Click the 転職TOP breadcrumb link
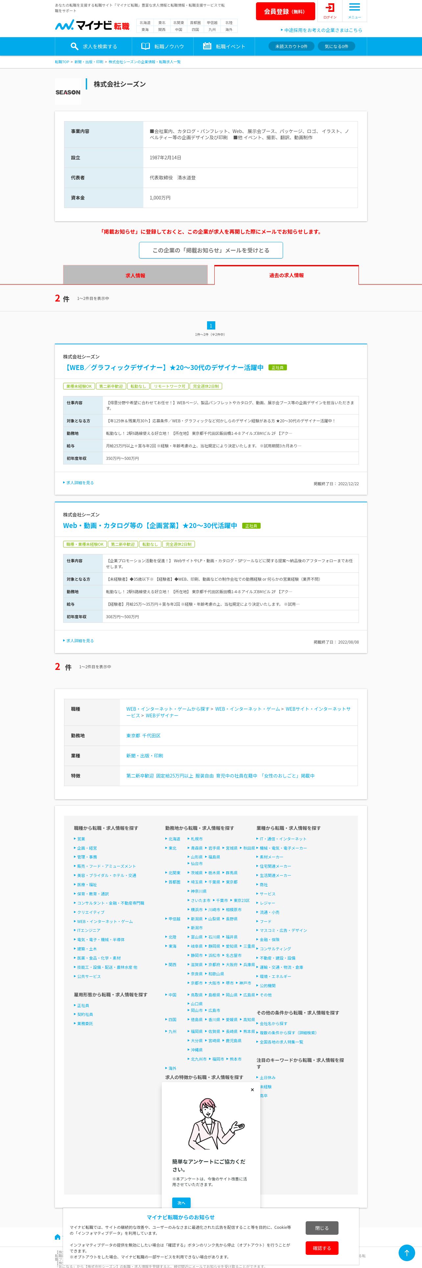Image resolution: width=422 pixels, height=1268 pixels. tap(62, 62)
